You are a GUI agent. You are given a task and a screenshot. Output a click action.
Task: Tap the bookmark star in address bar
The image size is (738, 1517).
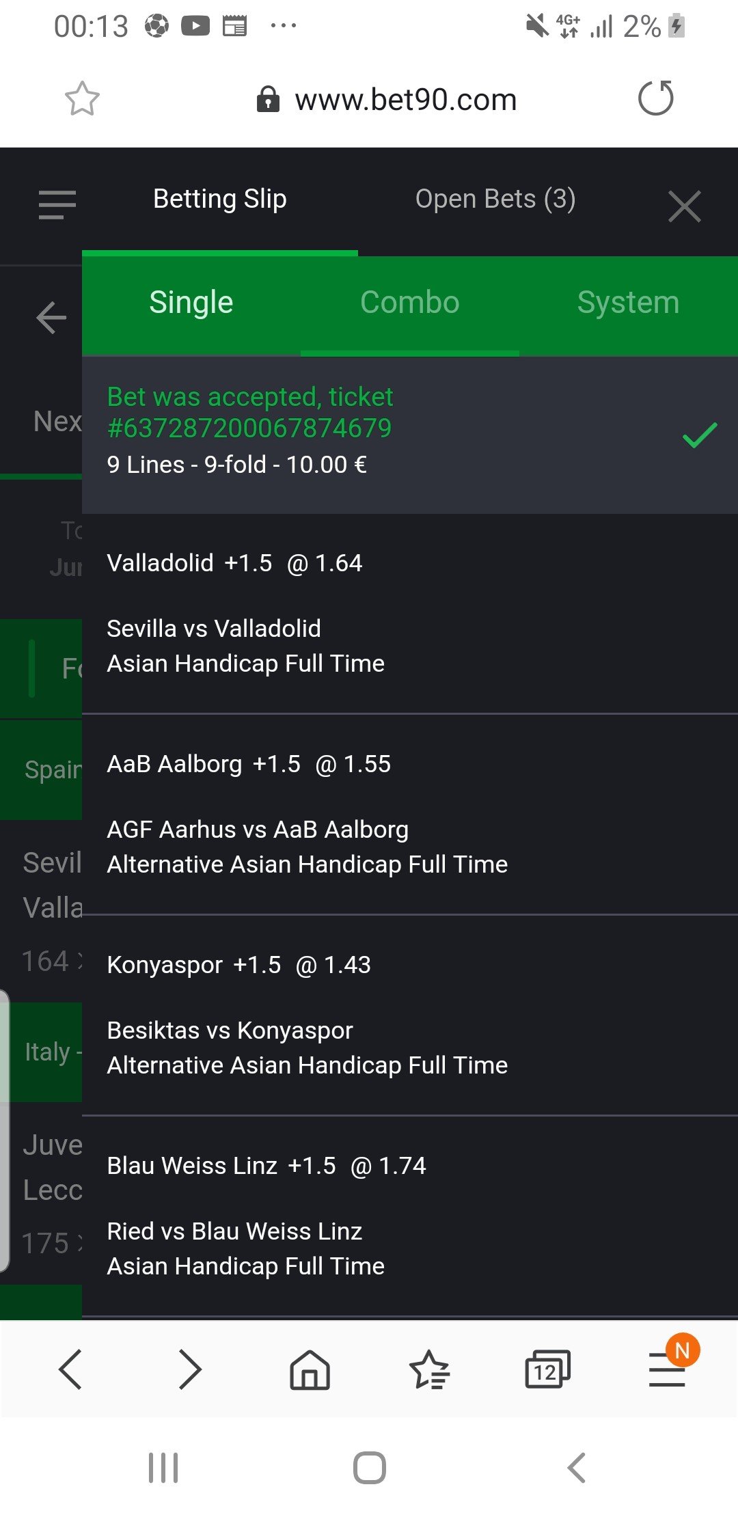[x=82, y=99]
